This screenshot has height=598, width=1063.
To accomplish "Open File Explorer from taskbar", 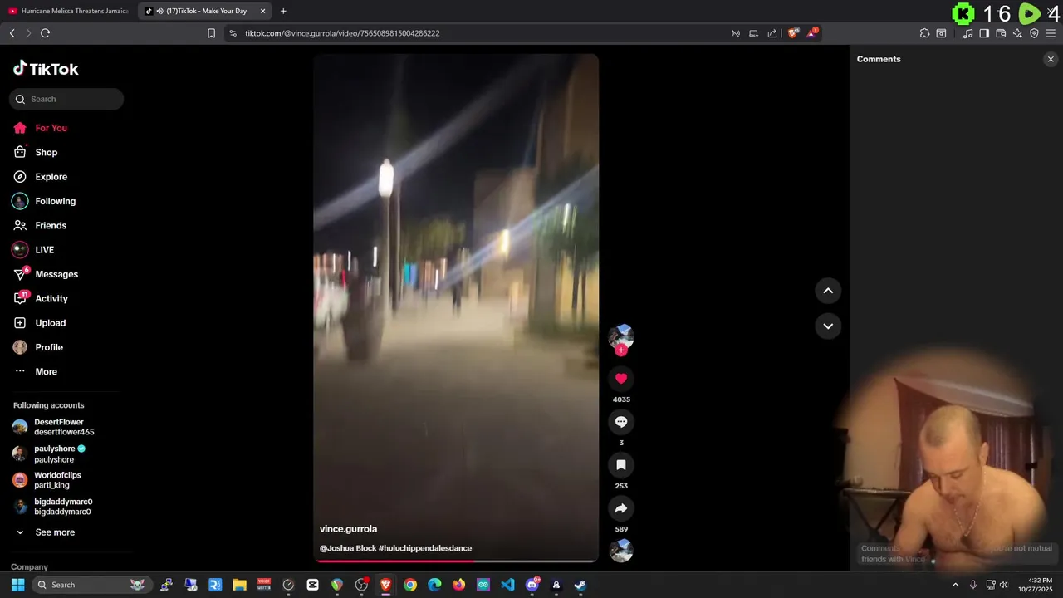I will click(239, 585).
